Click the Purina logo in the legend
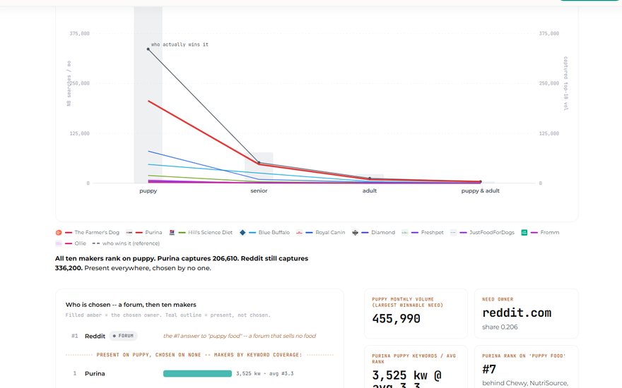 (x=129, y=232)
